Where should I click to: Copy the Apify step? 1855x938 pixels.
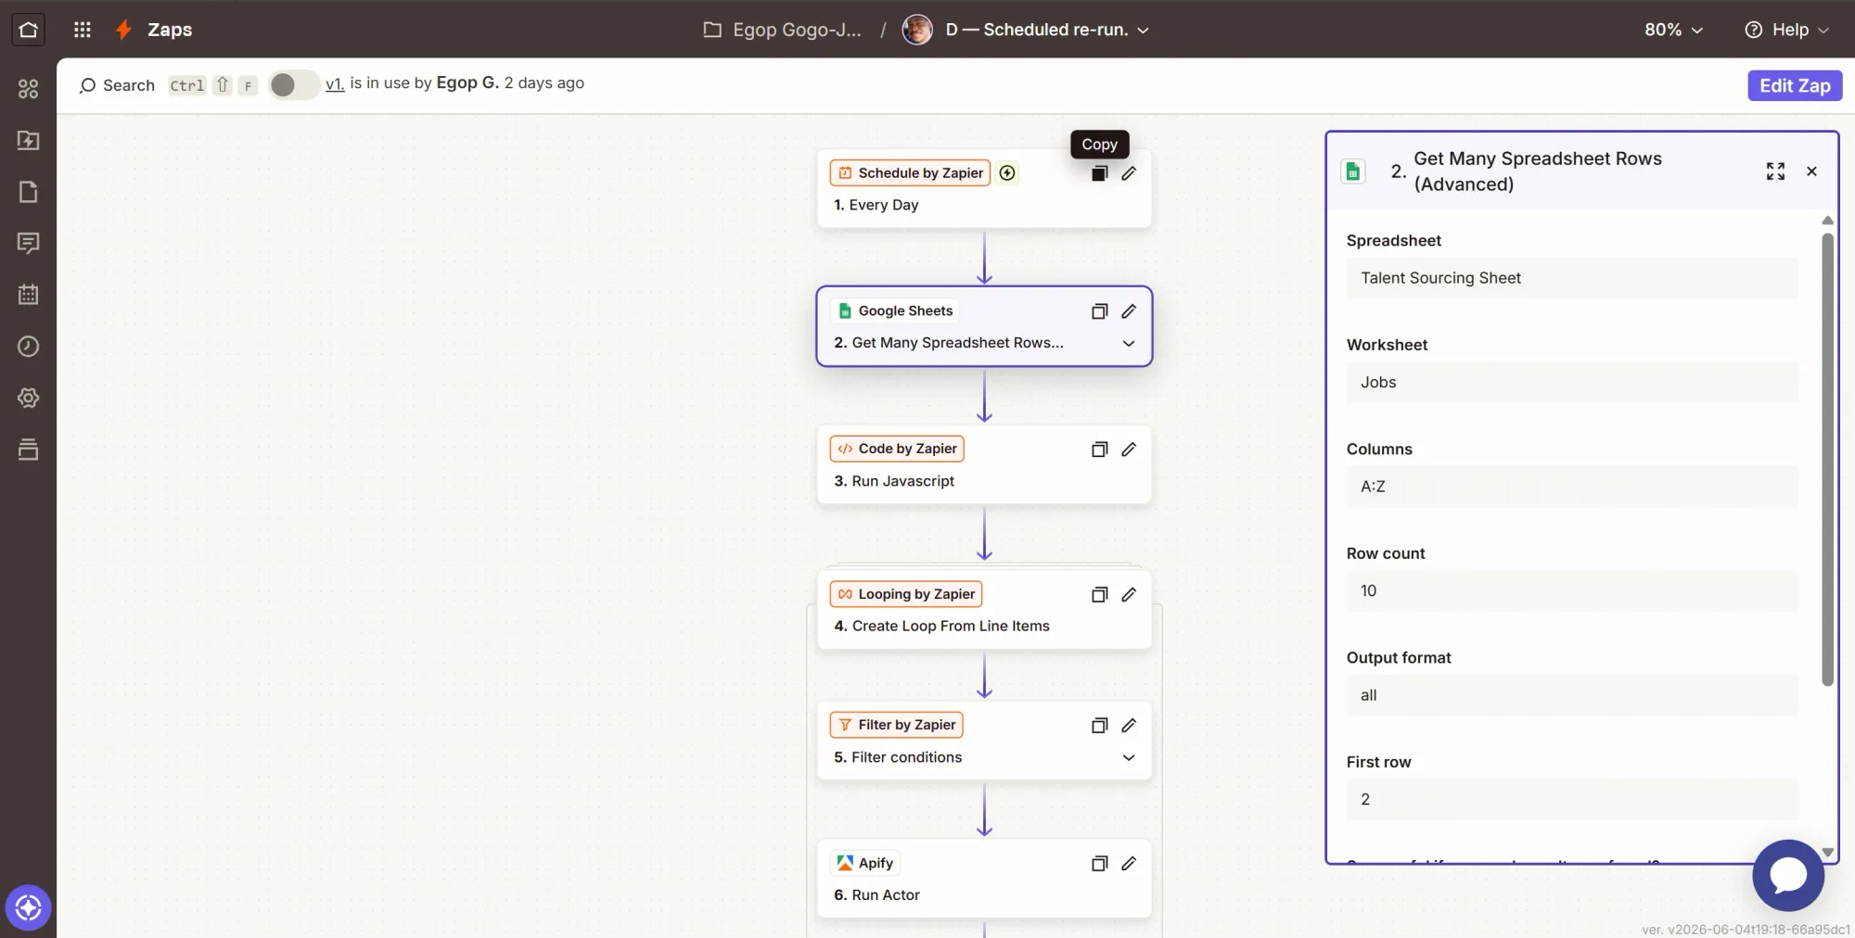point(1099,864)
